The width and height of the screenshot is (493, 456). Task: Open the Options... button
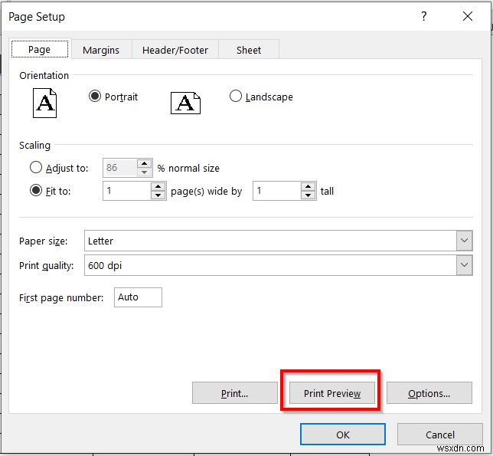pos(429,393)
